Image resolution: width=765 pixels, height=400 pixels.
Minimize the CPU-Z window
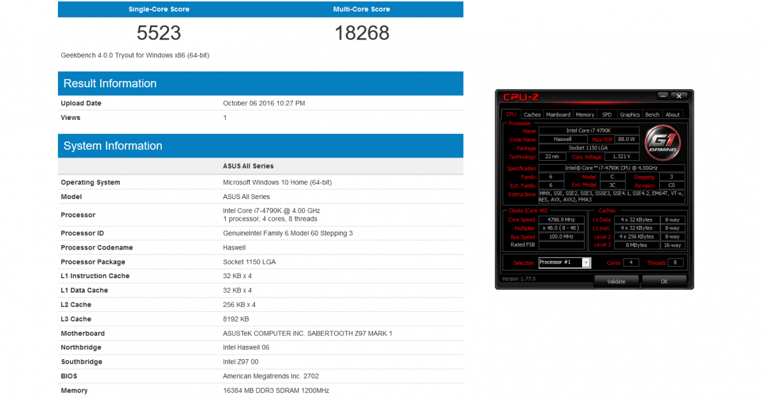663,96
